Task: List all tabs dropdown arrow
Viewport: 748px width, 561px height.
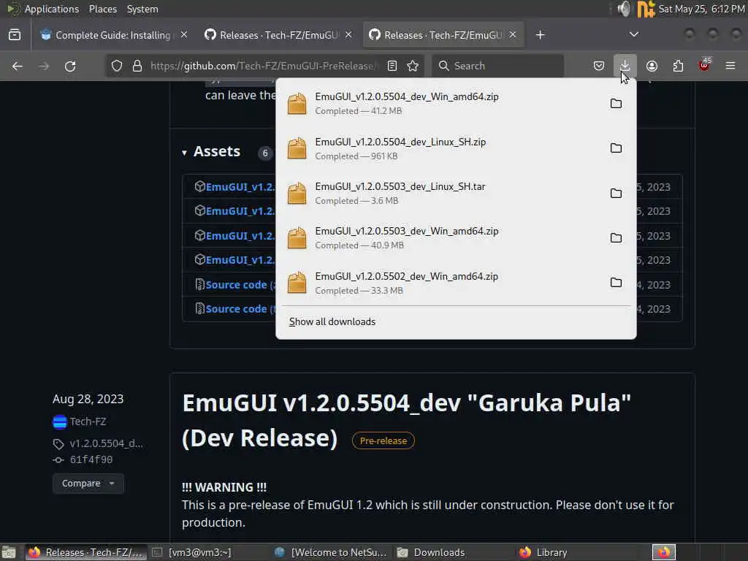Action: (633, 34)
